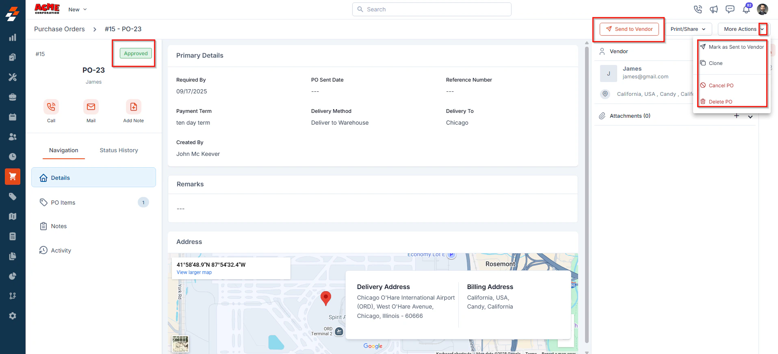This screenshot has width=778, height=354.
Task: Open the megaphone announcements icon
Action: [714, 9]
